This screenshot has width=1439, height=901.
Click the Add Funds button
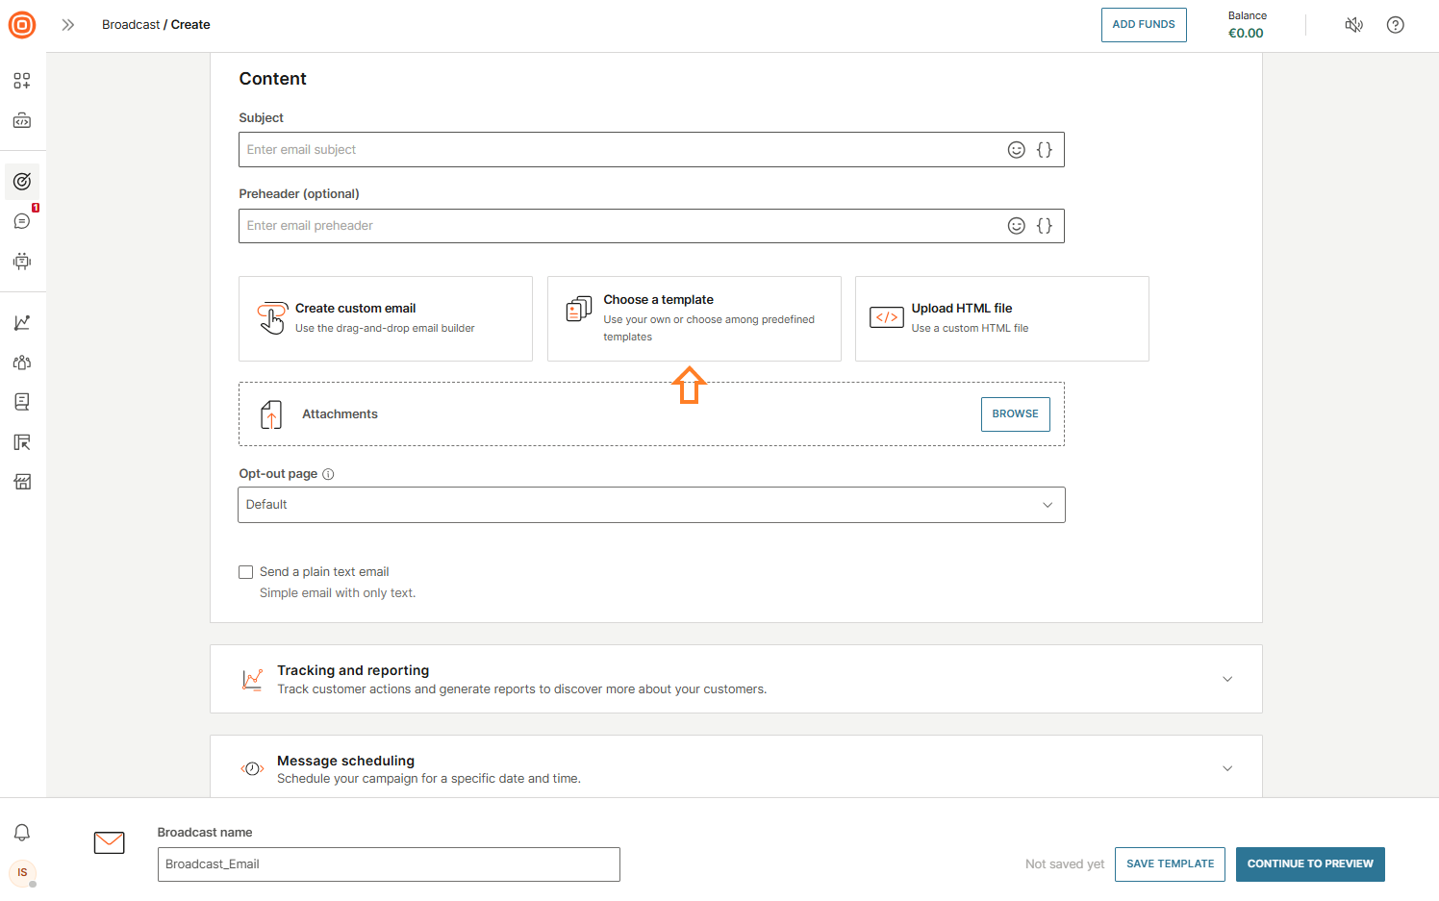[x=1143, y=25]
